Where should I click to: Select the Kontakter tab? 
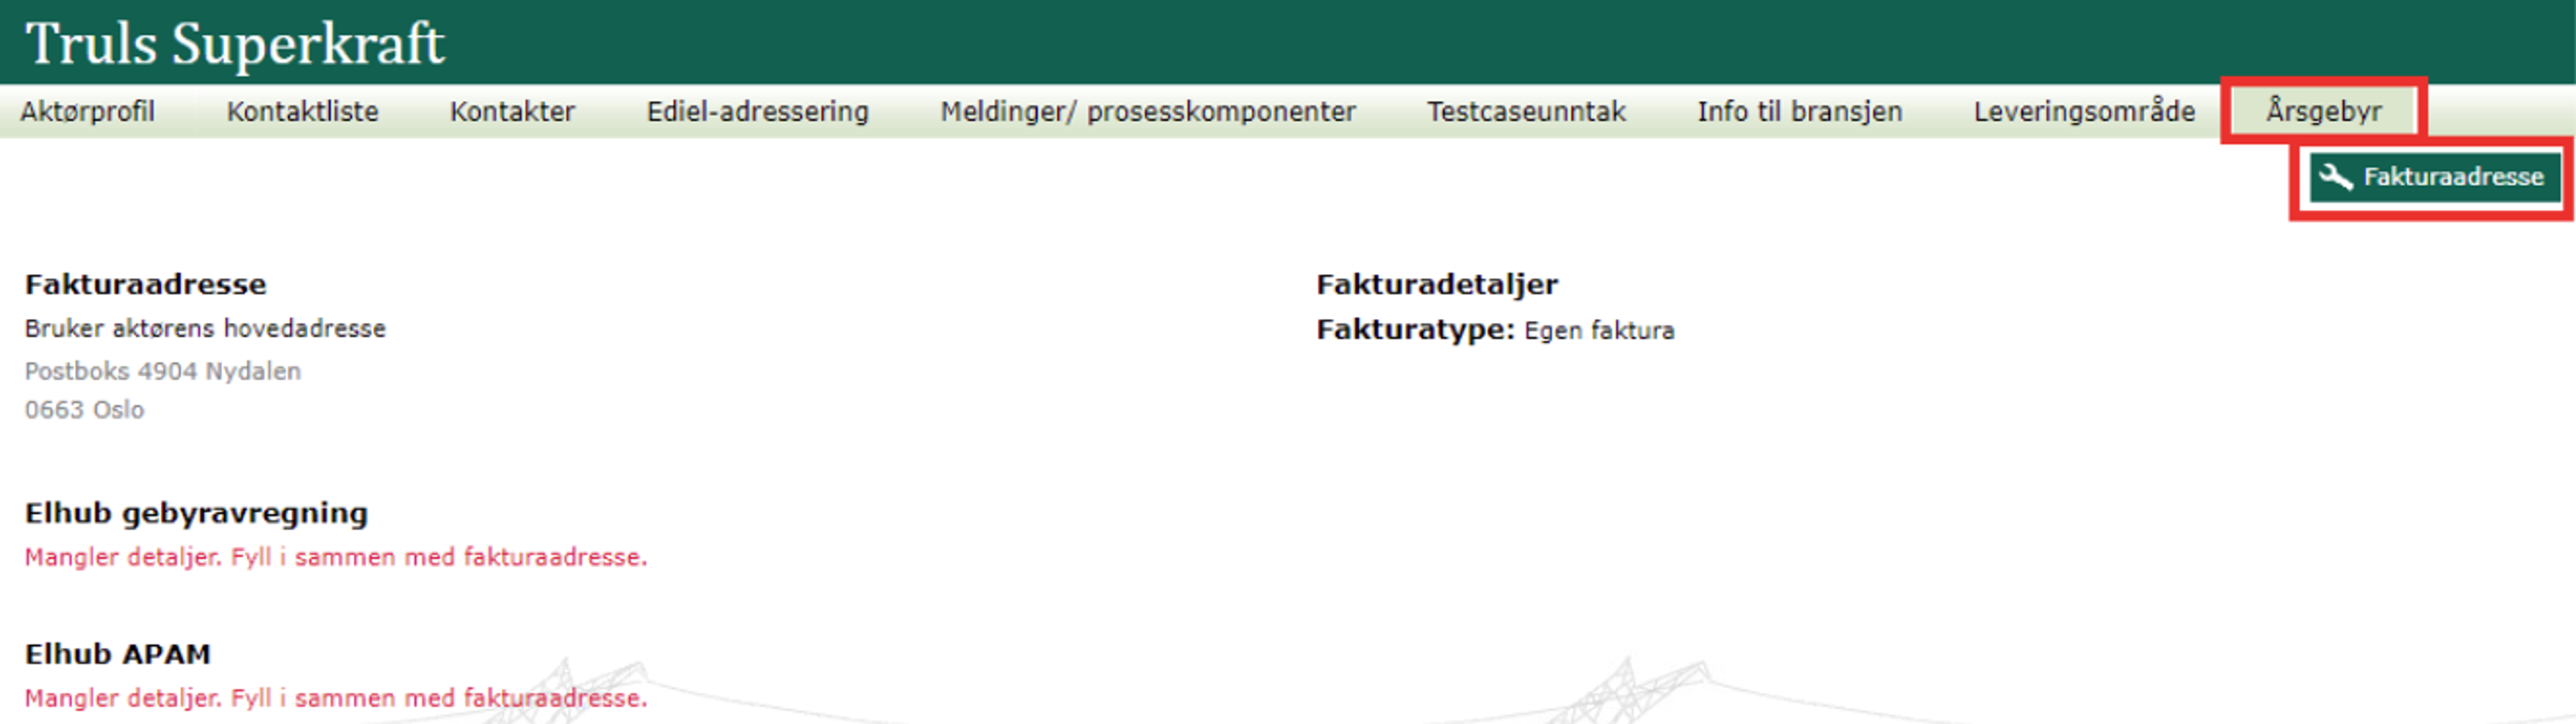click(x=512, y=111)
